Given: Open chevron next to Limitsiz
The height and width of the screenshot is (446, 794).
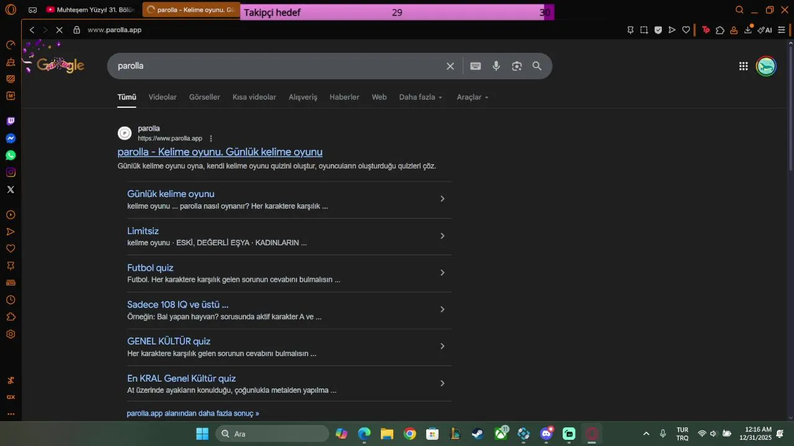Looking at the screenshot, I should [x=442, y=236].
